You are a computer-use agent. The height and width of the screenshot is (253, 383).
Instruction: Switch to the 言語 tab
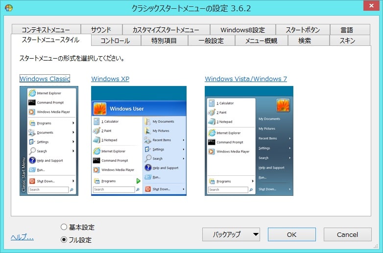(x=350, y=30)
